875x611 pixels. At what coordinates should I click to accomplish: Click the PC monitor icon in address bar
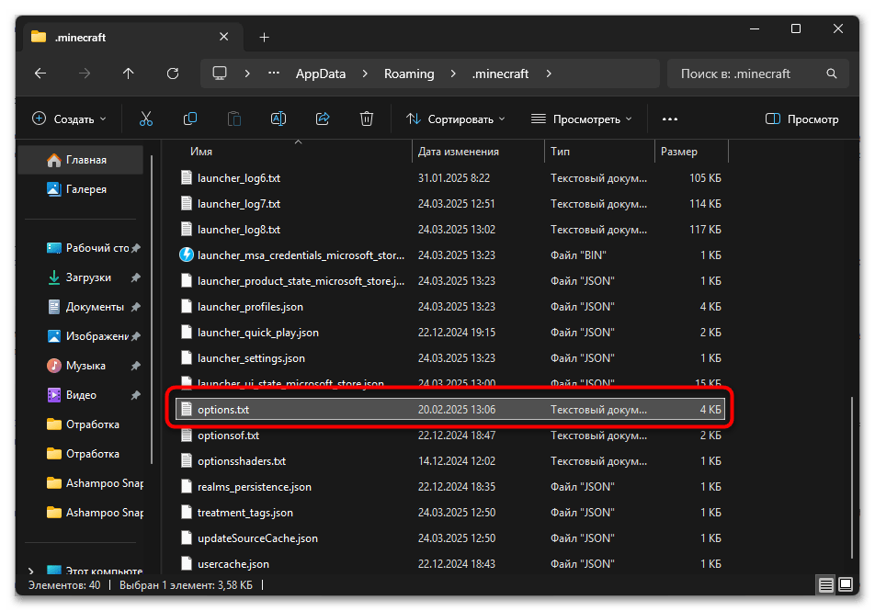point(220,74)
